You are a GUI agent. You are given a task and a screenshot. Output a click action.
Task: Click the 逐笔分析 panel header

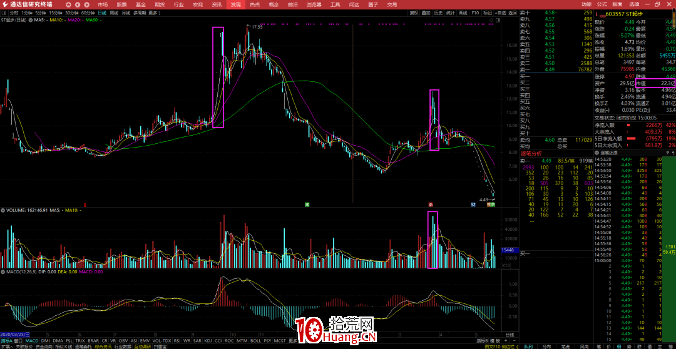point(531,153)
